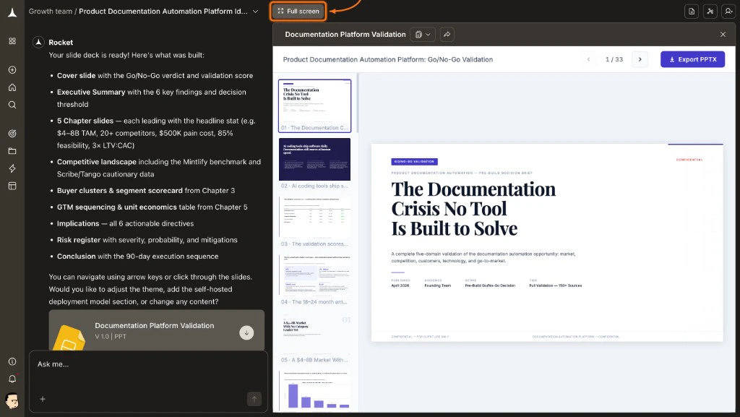This screenshot has height=417, width=740.
Task: Download the Documentation Platform Validation PPT file
Action: pyautogui.click(x=246, y=332)
